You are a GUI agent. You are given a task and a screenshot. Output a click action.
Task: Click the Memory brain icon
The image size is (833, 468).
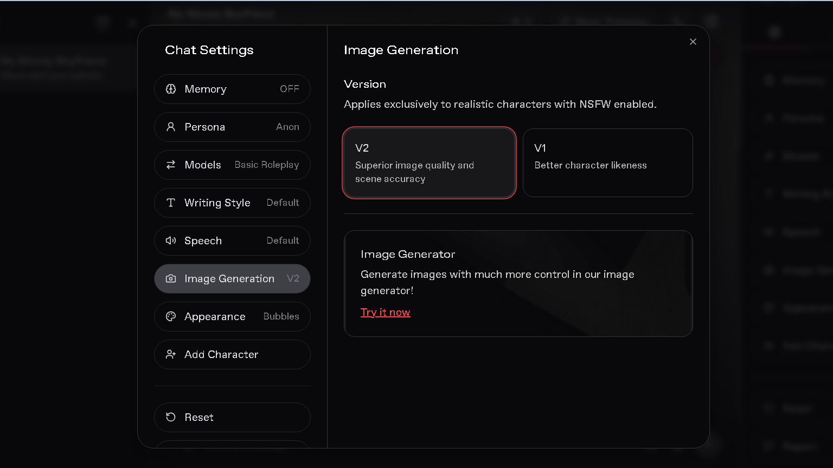tap(171, 89)
